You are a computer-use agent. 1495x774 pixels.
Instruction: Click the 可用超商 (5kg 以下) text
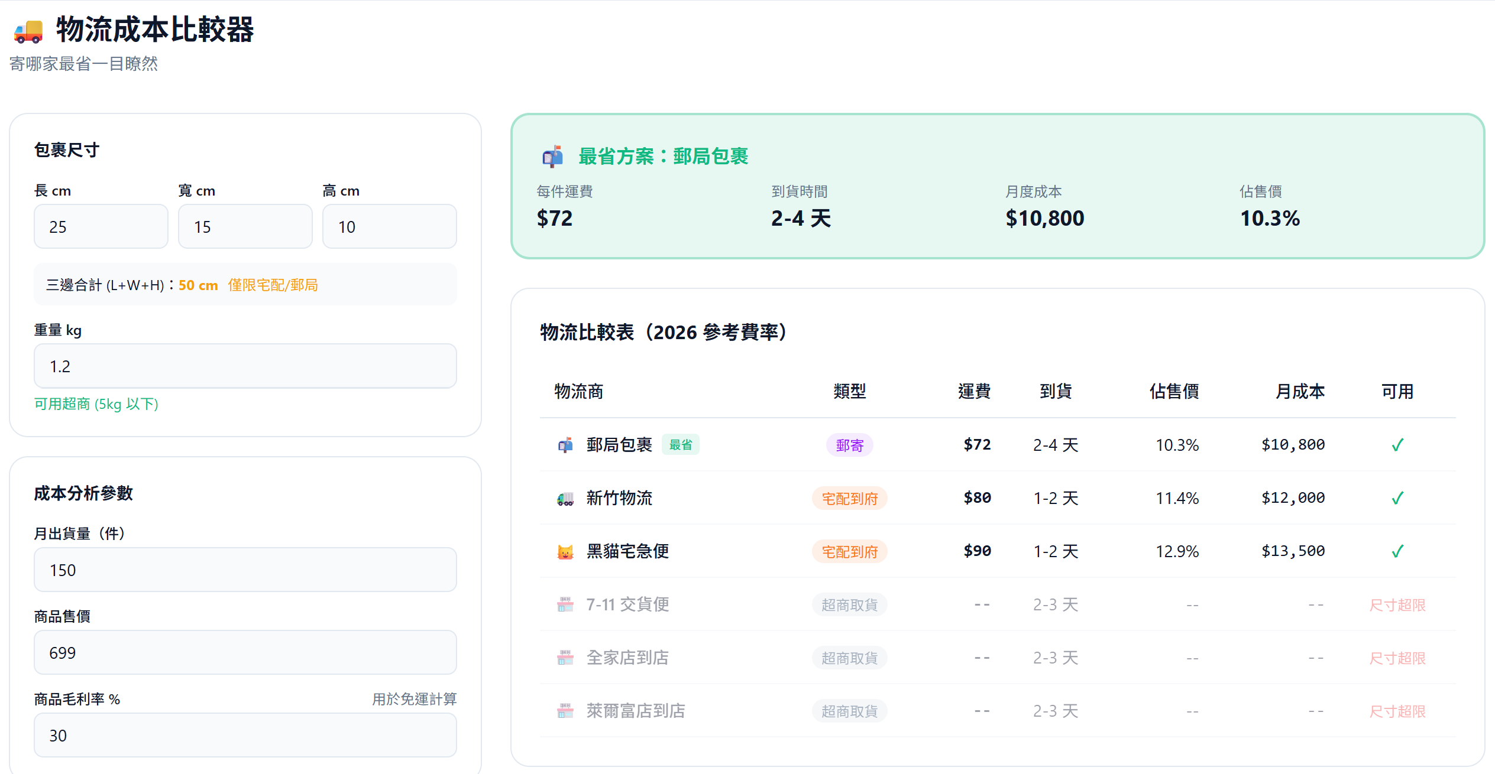tap(96, 404)
